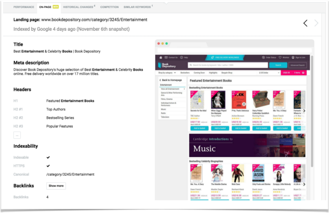
Task: Click the Sign in/Join person icon
Action: pos(293,57)
